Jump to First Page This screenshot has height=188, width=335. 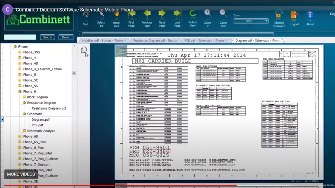tap(131, 19)
